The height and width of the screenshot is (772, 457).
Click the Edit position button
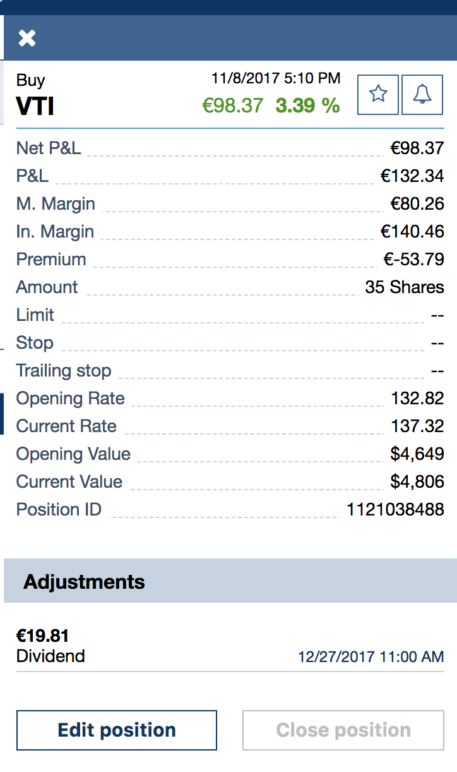(x=117, y=730)
